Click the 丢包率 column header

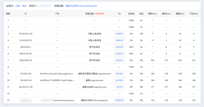(131, 14)
